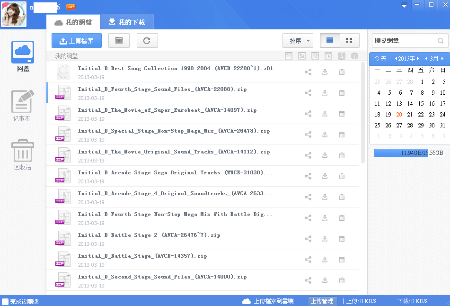This screenshot has width=450, height=306.
Task: Delete The_Movie_of_Super_Eurobeat zip
Action: point(342,114)
